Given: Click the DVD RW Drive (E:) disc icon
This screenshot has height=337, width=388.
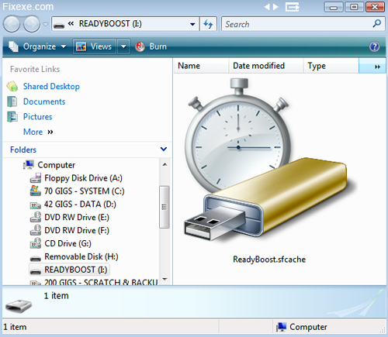Looking at the screenshot, I should pos(36,217).
